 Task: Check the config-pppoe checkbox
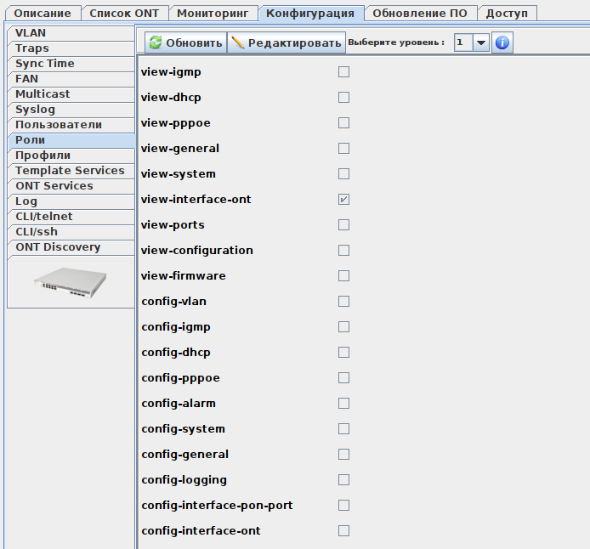click(343, 378)
